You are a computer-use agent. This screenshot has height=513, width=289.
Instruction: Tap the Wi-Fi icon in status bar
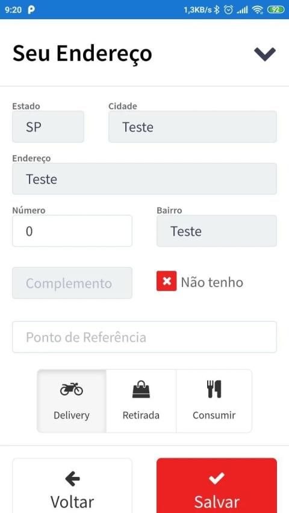pos(258,10)
